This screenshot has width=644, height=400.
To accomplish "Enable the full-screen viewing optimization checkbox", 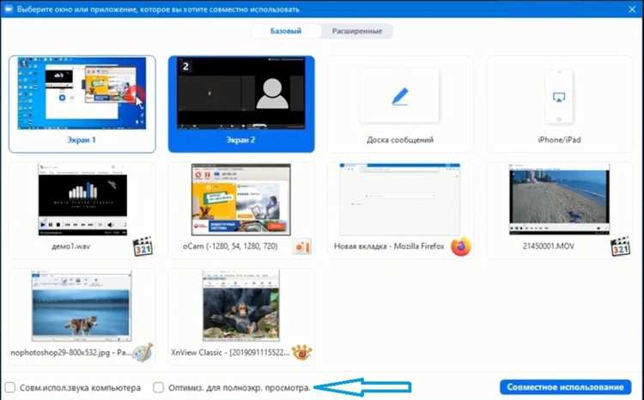I will click(159, 388).
